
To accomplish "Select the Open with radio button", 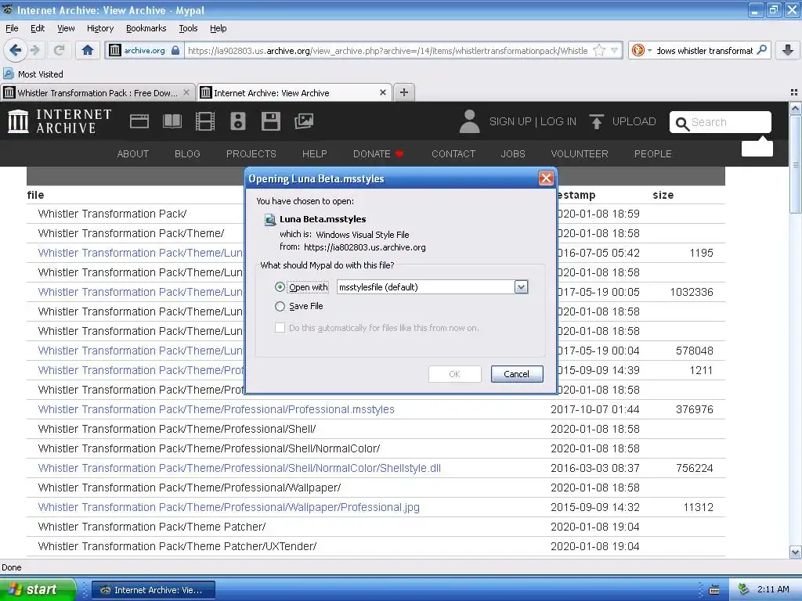I will point(280,286).
